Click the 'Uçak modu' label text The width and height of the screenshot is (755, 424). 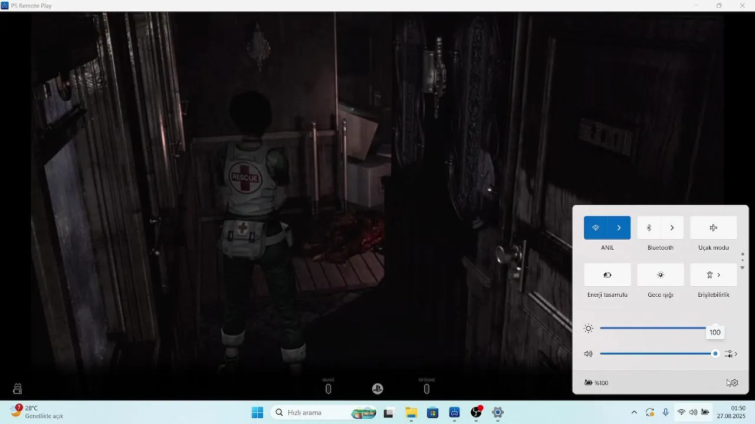tap(713, 248)
